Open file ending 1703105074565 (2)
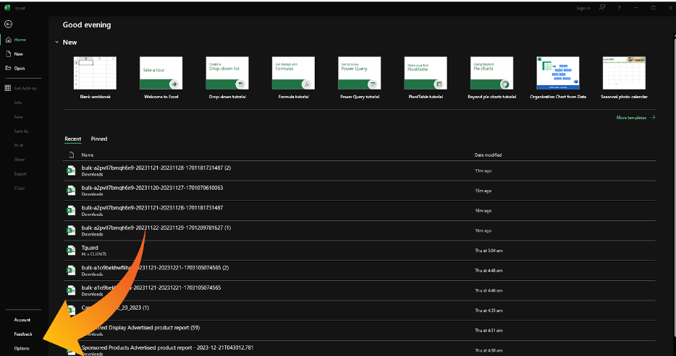The height and width of the screenshot is (356, 676). (360, 271)
